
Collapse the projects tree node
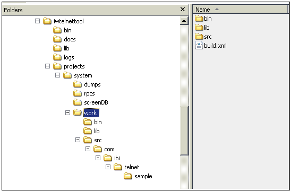[47, 66]
